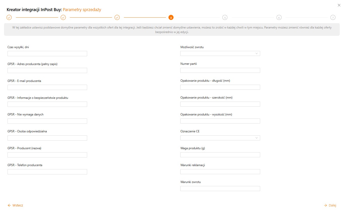Viewport: 343px width, 213px height.
Task: Click Dalej to continue
Action: coord(330,205)
